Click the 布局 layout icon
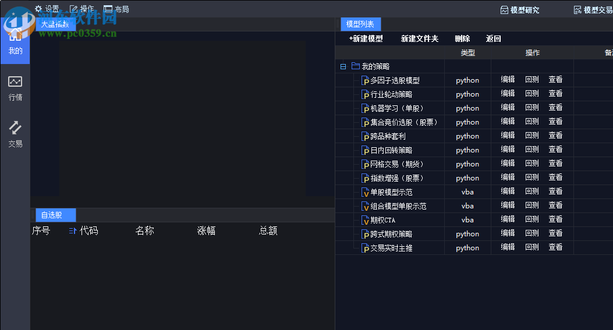 click(x=108, y=9)
